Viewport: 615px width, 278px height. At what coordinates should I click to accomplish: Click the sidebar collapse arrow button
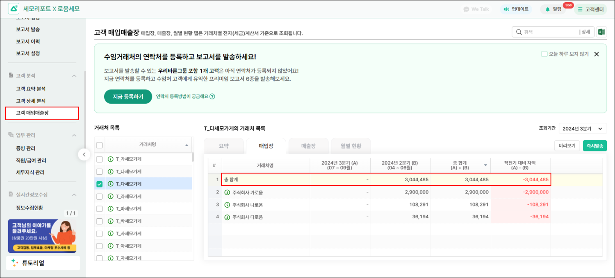84,154
